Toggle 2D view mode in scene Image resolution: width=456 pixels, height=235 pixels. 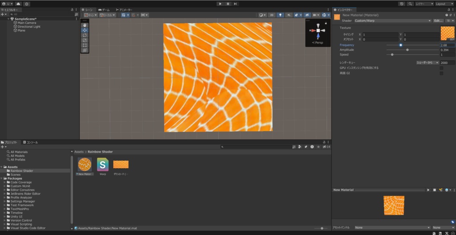271,15
